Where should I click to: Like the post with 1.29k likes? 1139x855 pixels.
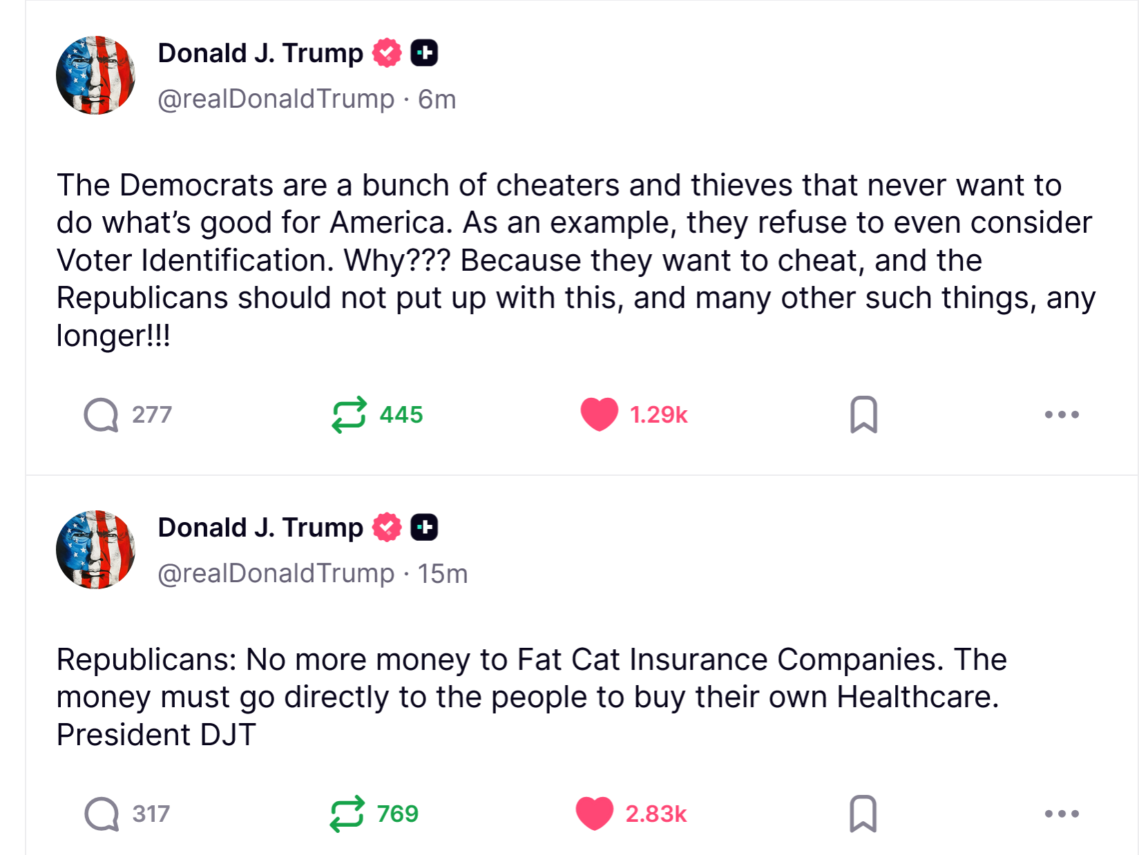(599, 414)
